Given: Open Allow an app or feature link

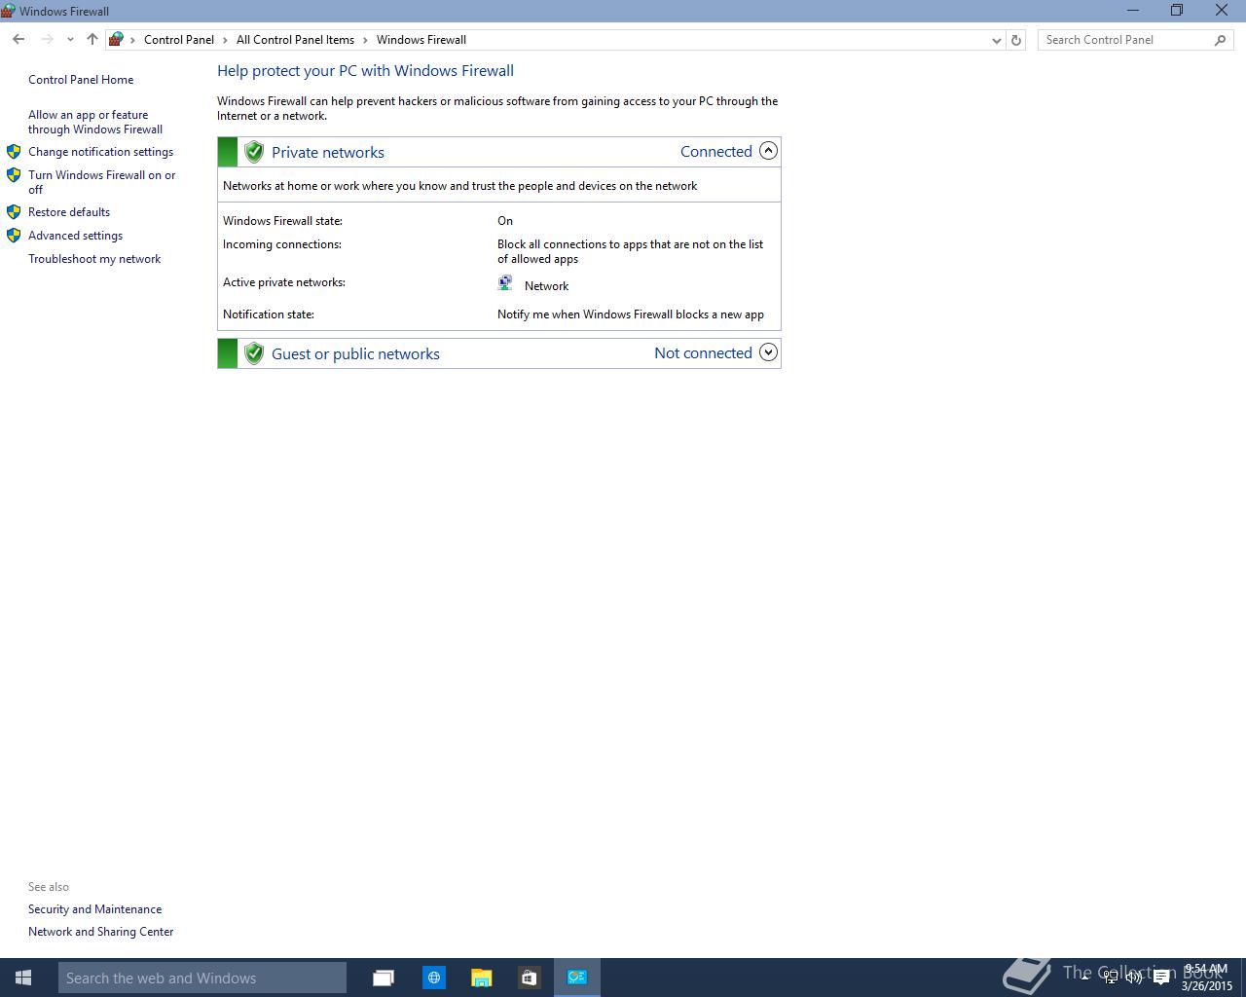Looking at the screenshot, I should pyautogui.click(x=95, y=122).
